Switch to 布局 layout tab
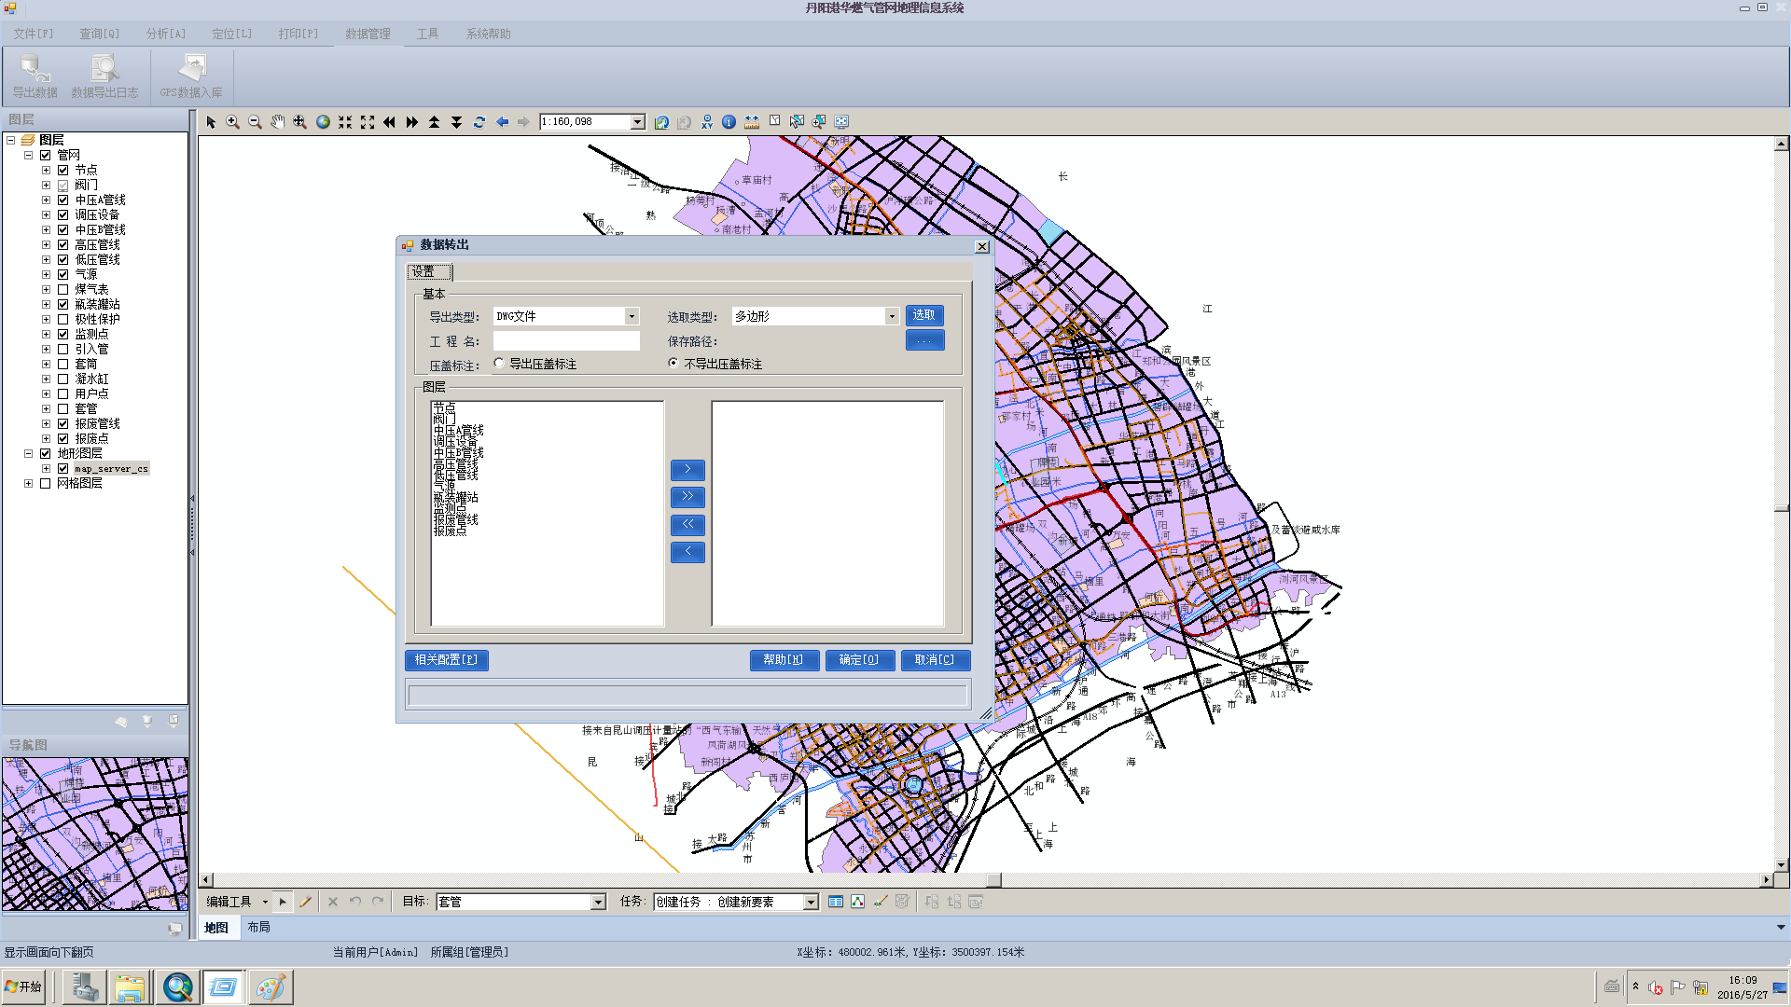This screenshot has height=1007, width=1791. click(258, 927)
